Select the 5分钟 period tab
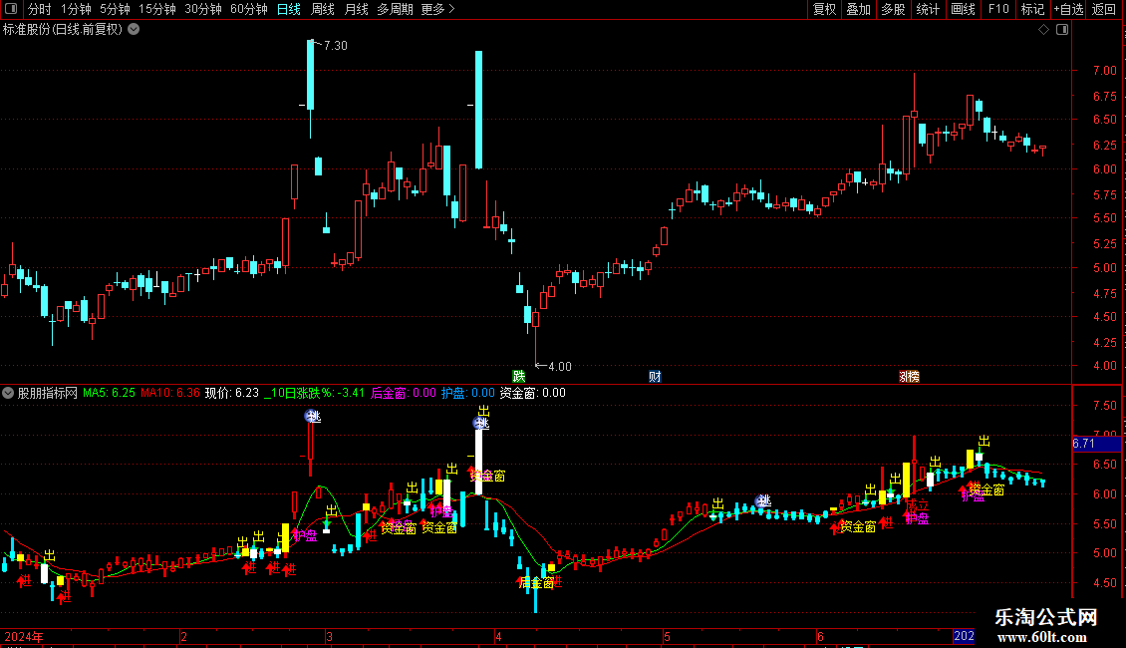This screenshot has height=648, width=1126. [115, 9]
